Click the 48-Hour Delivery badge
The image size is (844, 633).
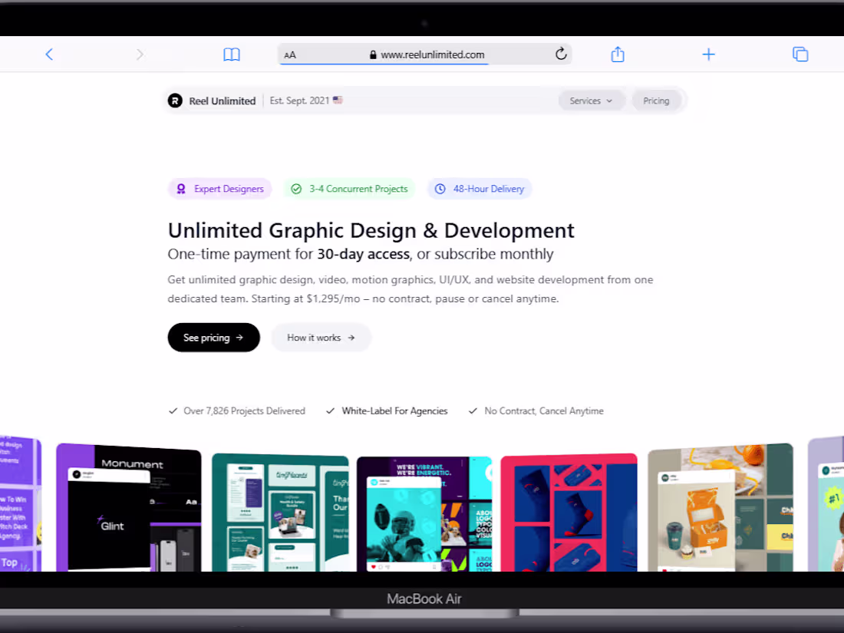pyautogui.click(x=480, y=188)
